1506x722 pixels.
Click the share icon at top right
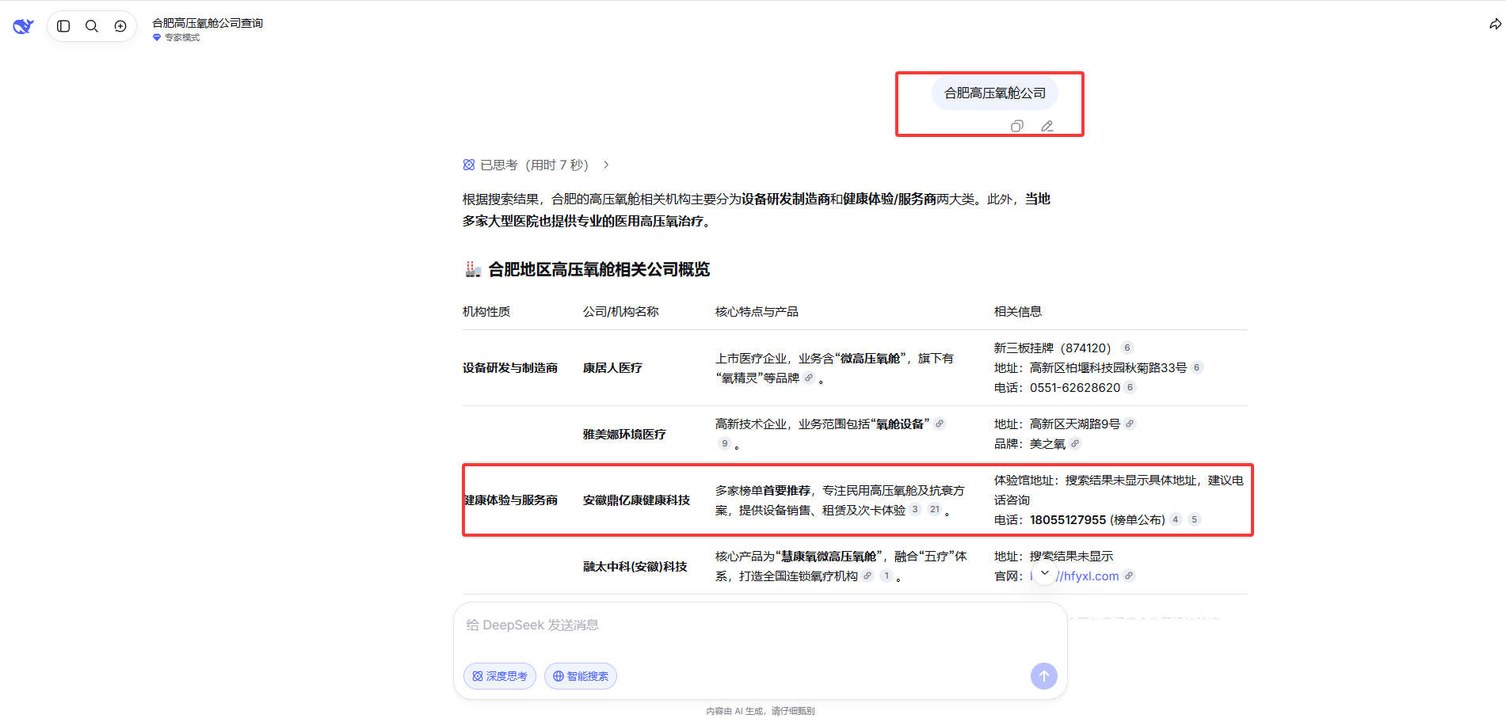coord(1495,25)
